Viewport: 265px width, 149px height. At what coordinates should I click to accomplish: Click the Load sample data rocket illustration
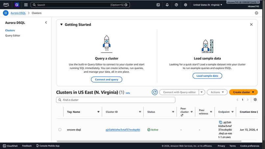tap(207, 46)
